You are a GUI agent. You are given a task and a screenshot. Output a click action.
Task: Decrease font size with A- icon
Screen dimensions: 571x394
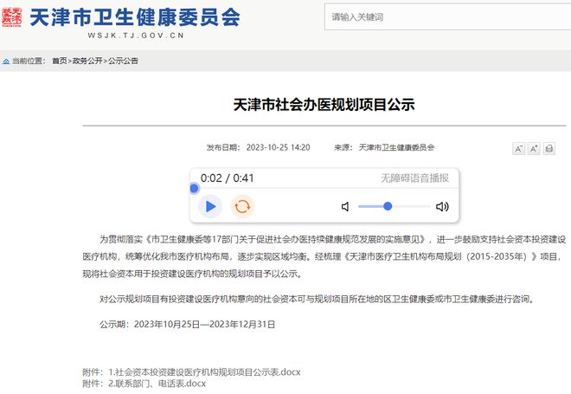518,149
